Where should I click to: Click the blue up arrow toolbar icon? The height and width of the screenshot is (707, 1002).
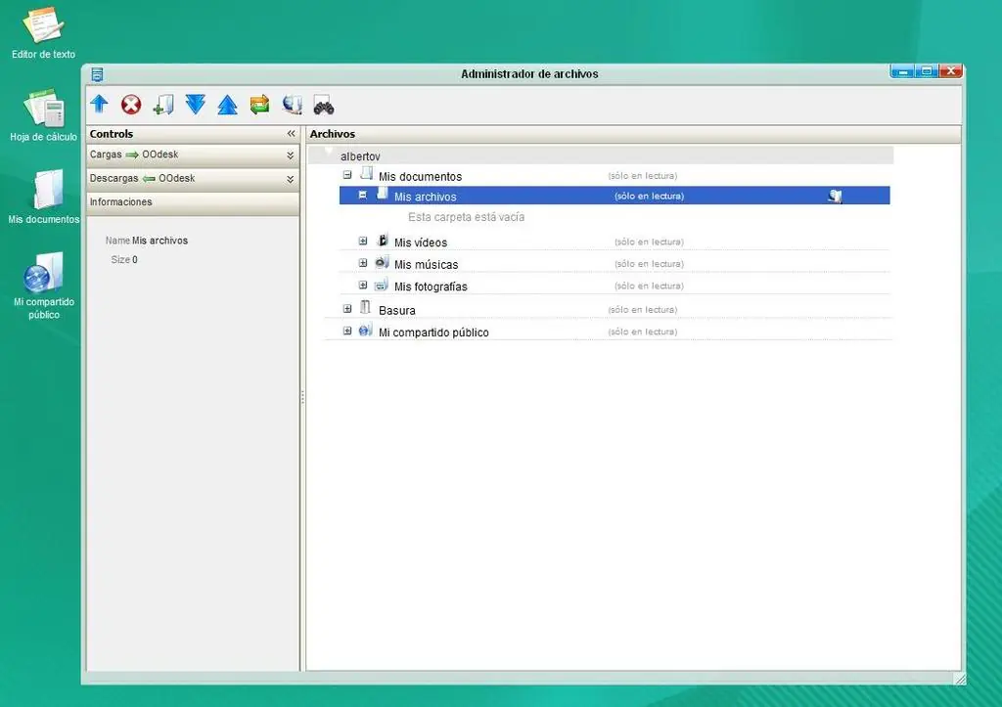point(99,104)
